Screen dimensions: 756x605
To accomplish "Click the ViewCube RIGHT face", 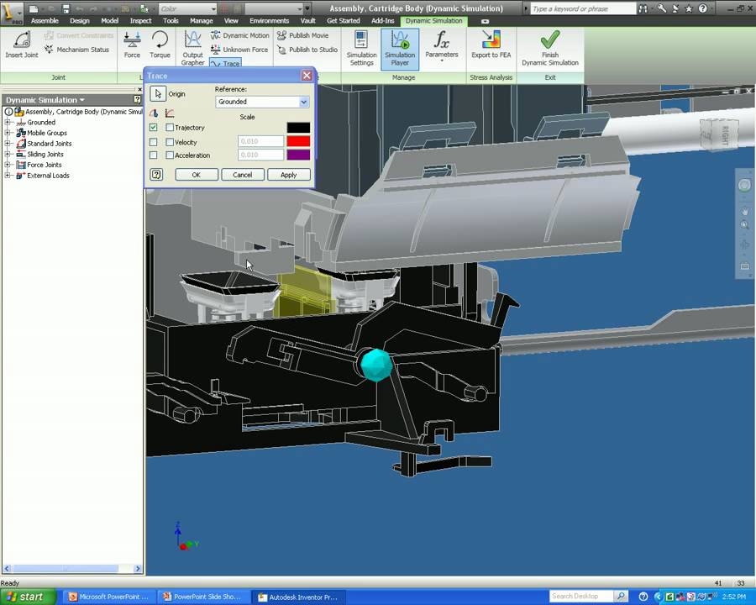I will 724,135.
